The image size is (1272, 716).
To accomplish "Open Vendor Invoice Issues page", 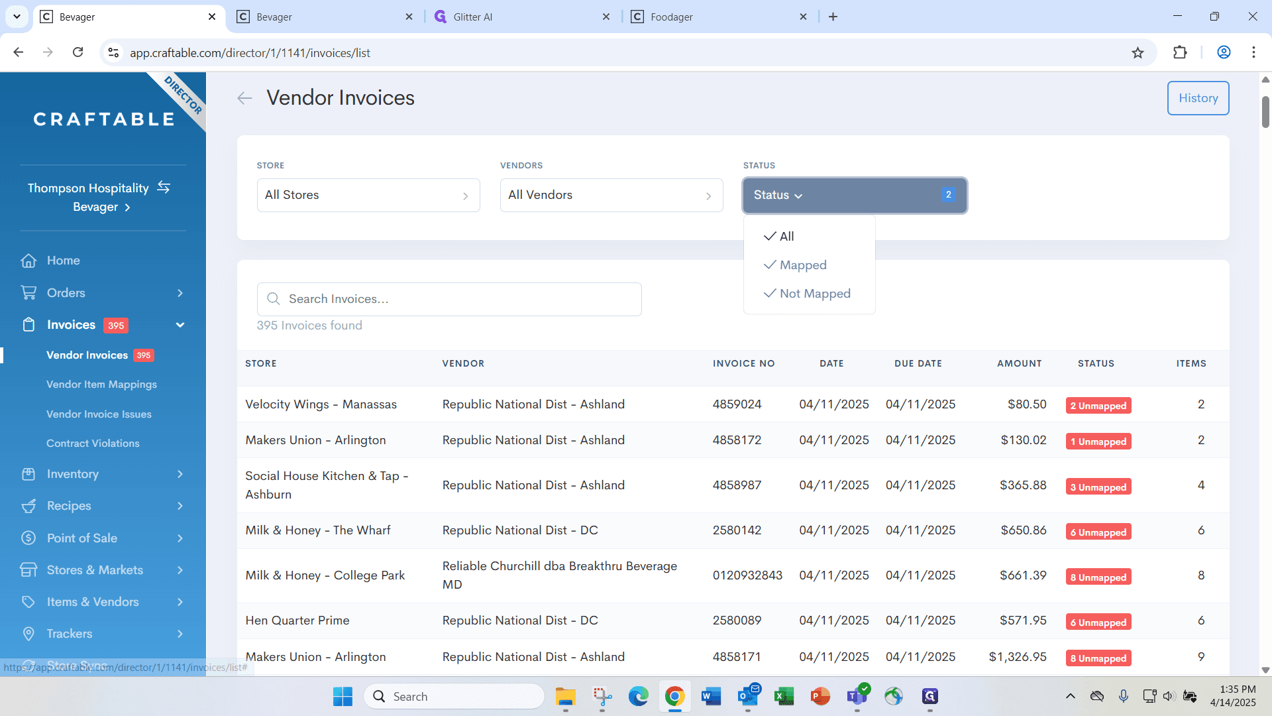I will click(x=99, y=414).
